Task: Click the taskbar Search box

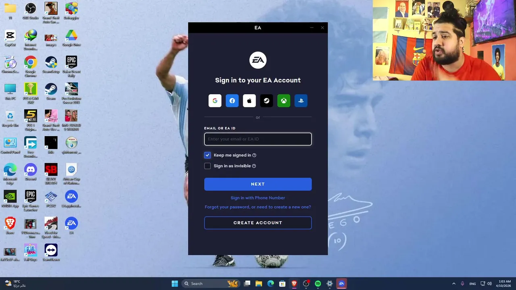Action: 211,284
